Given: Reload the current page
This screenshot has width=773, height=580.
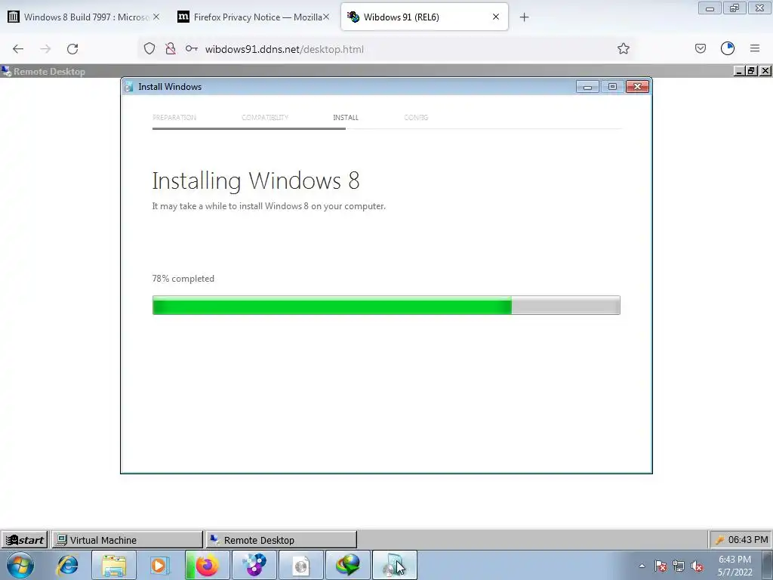Looking at the screenshot, I should pyautogui.click(x=72, y=49).
